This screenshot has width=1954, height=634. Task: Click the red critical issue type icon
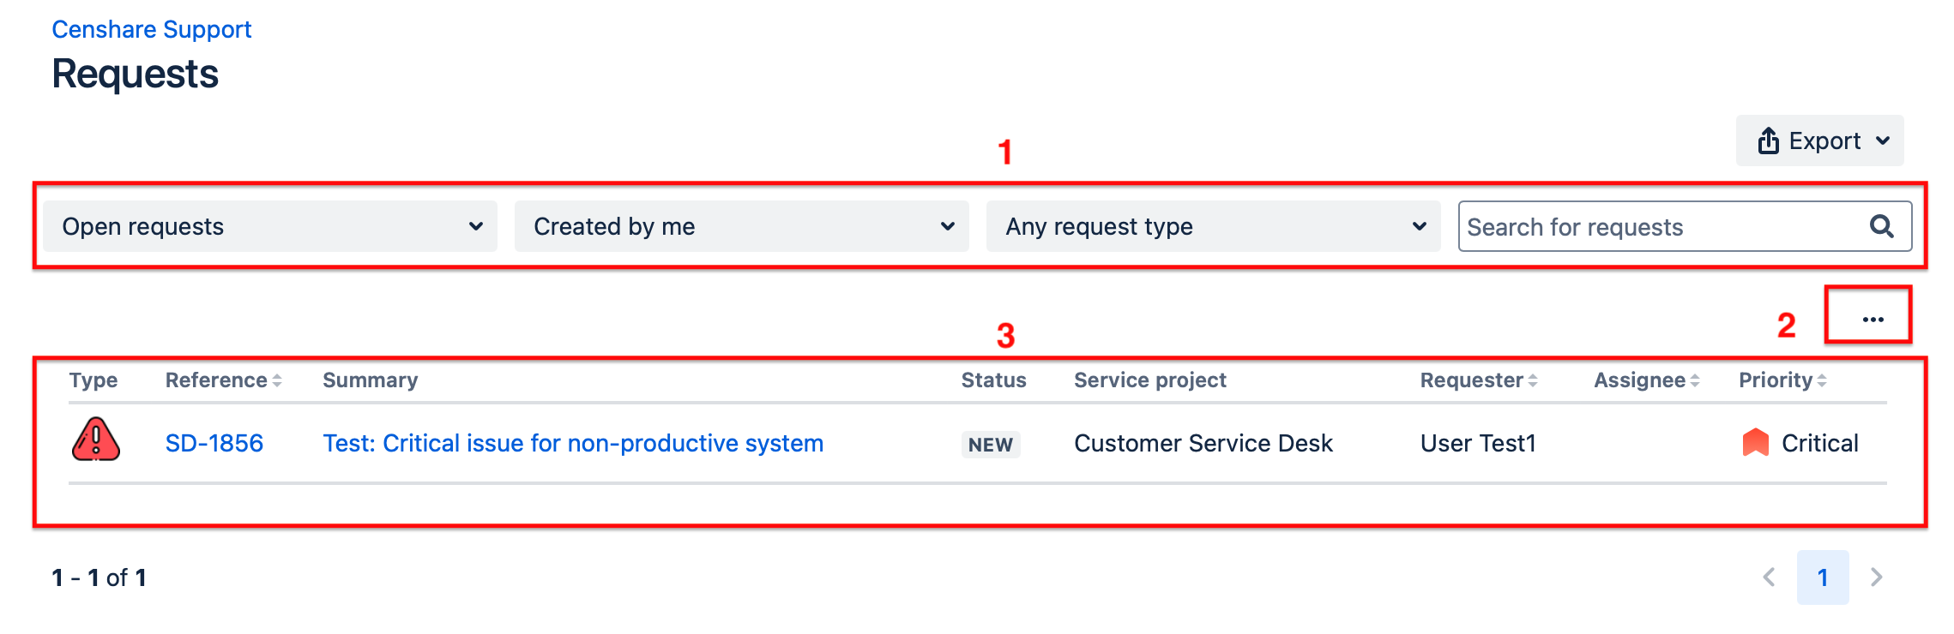click(95, 441)
